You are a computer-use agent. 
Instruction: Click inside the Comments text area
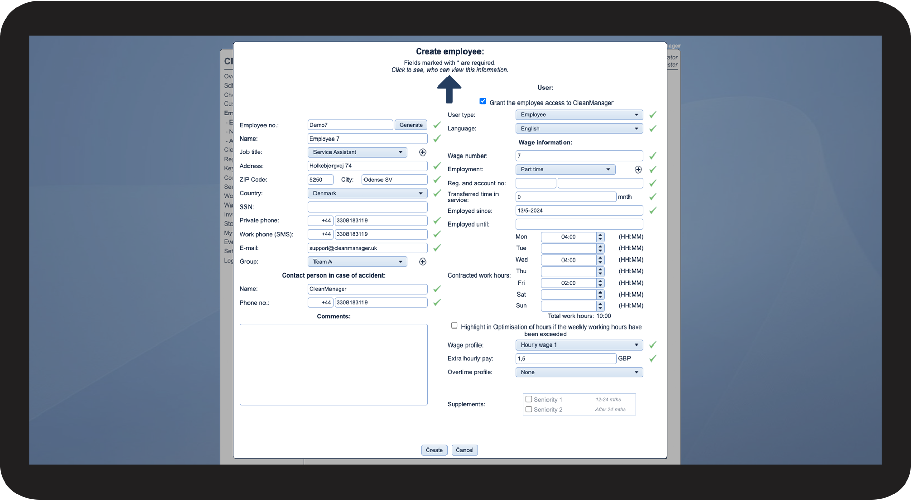tap(334, 365)
